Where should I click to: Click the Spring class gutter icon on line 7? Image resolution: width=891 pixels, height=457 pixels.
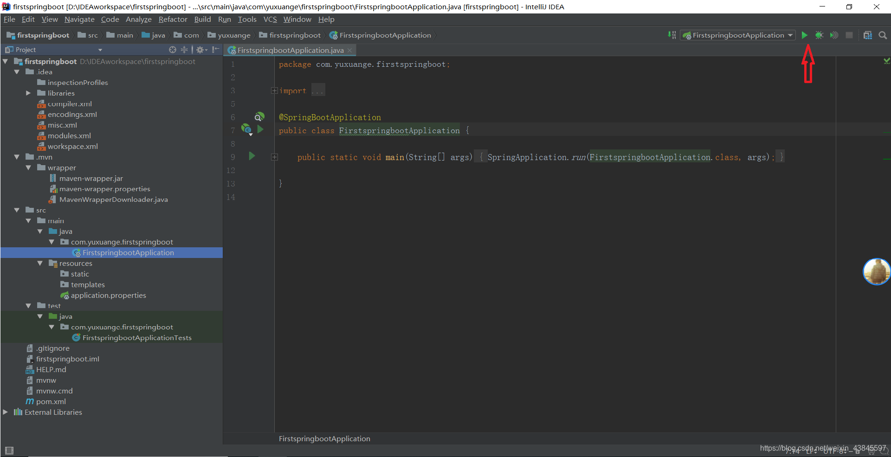[x=246, y=130]
